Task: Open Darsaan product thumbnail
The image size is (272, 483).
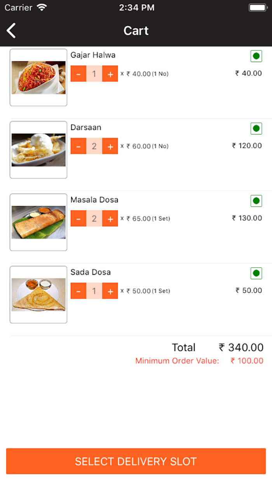Action: (x=38, y=150)
